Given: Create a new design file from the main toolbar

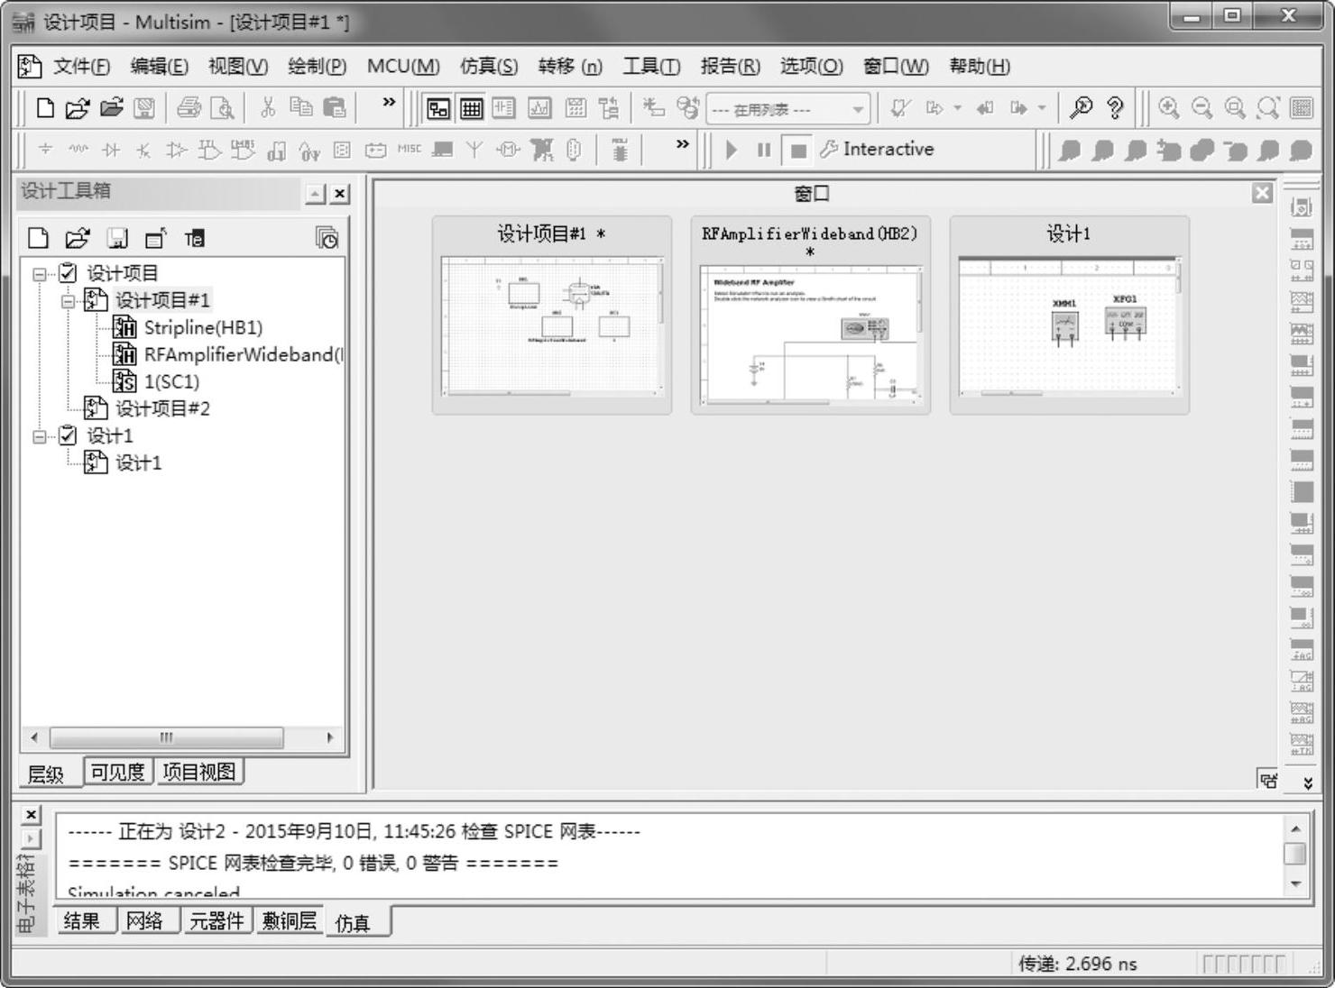Looking at the screenshot, I should click(x=44, y=109).
